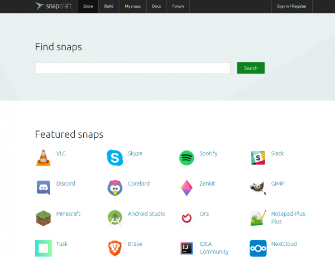Open the Discord icon
335x257 pixels.
click(x=43, y=188)
